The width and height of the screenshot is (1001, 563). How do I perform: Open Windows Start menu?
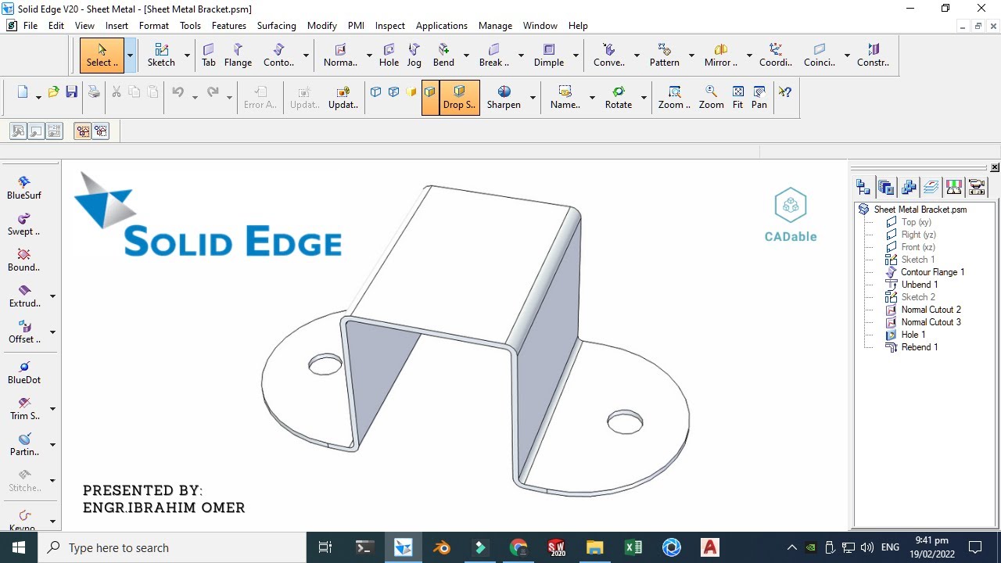point(19,547)
